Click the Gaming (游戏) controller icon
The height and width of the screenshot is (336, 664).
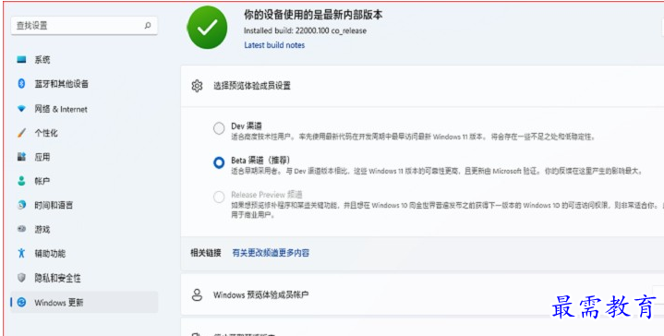[x=21, y=229]
